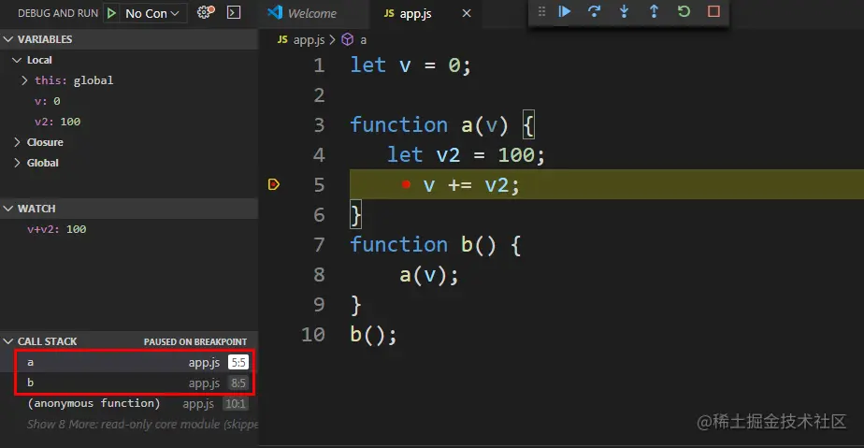Collapse the CALL STACK section
Screen dimensions: 864x448
coord(8,341)
